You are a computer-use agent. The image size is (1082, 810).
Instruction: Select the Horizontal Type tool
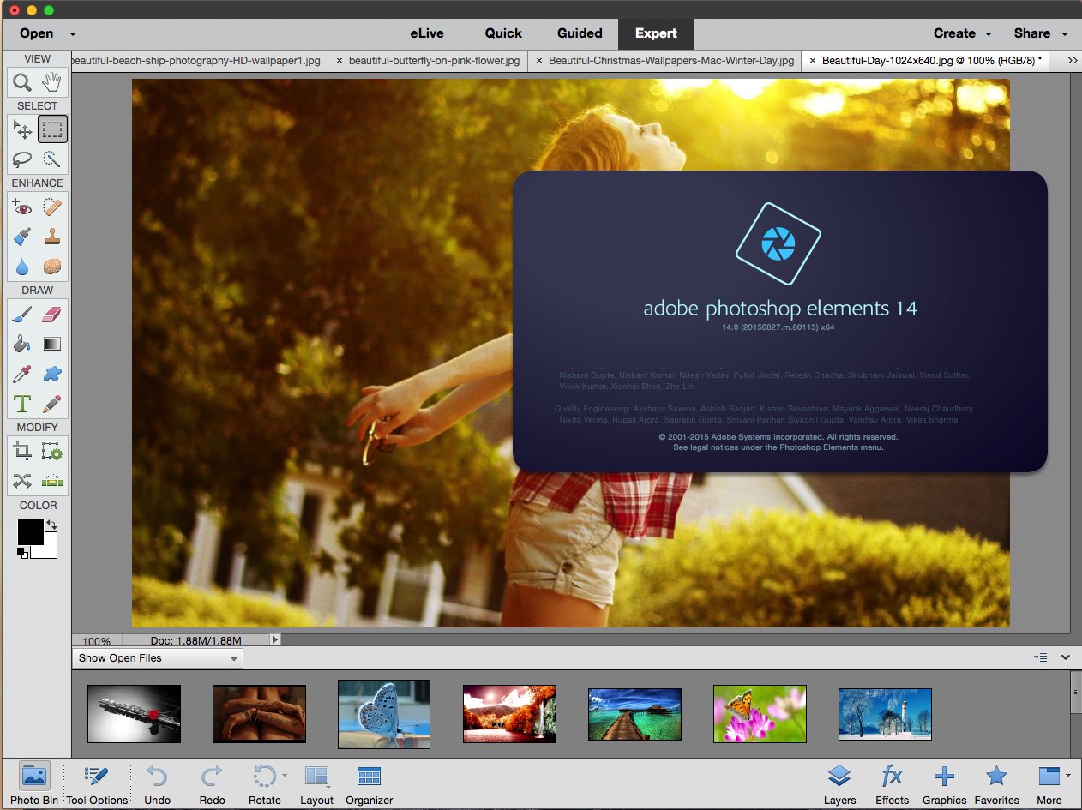pyautogui.click(x=22, y=404)
